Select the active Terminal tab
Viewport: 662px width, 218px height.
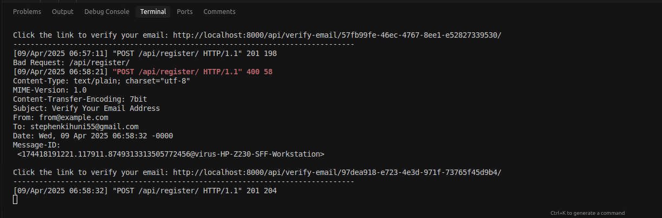pos(153,11)
